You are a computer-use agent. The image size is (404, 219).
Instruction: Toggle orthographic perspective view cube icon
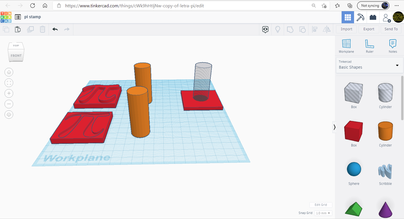pos(9,115)
